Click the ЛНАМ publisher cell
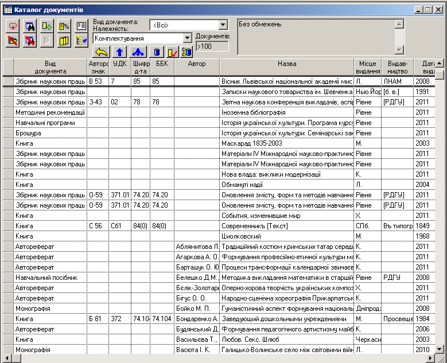The height and width of the screenshot is (363, 447). pos(398,81)
